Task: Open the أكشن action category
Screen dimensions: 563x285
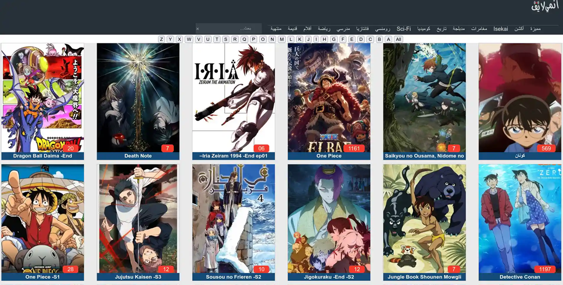Action: click(x=519, y=29)
